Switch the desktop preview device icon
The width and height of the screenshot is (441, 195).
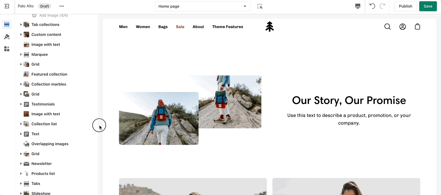(x=357, y=6)
